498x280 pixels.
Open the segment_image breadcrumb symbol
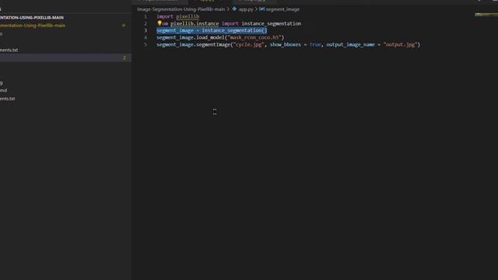[x=282, y=9]
